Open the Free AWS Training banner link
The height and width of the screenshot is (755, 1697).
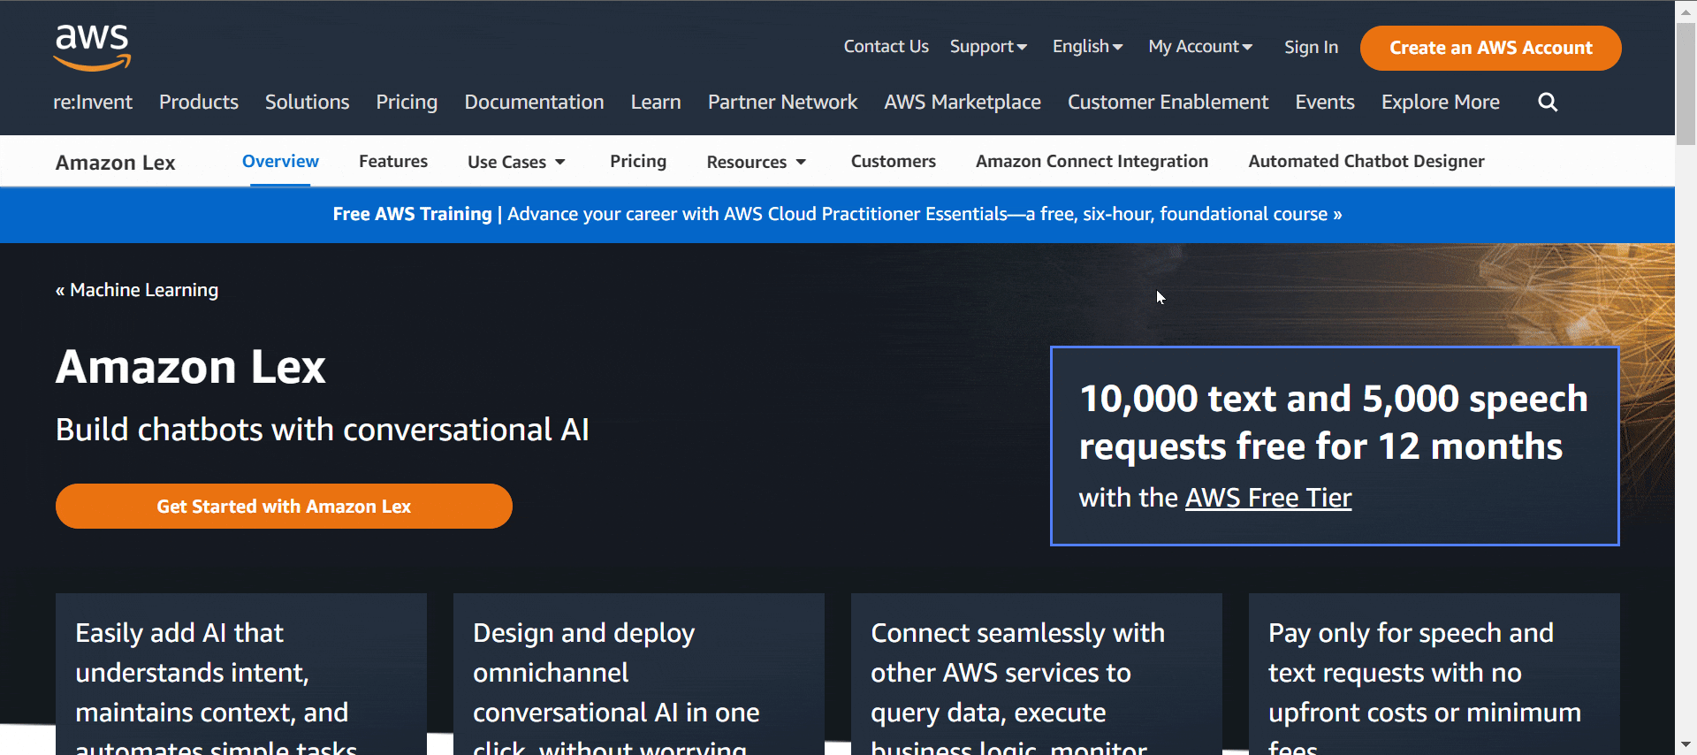(x=836, y=214)
